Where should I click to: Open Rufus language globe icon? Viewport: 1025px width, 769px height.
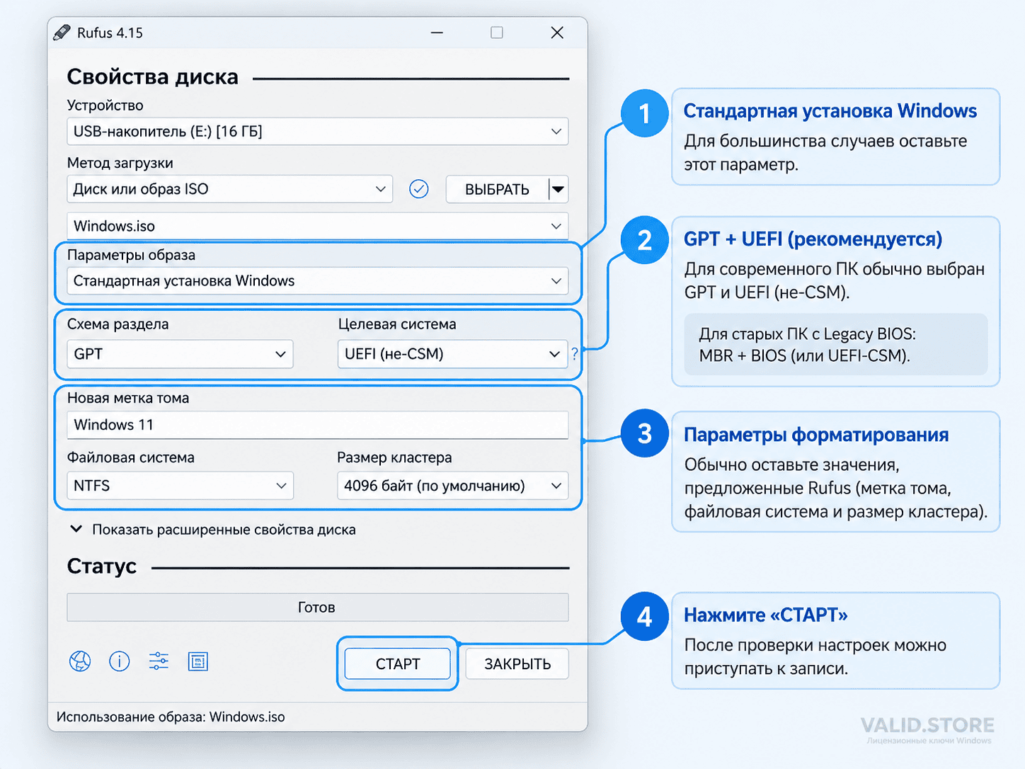tap(80, 661)
